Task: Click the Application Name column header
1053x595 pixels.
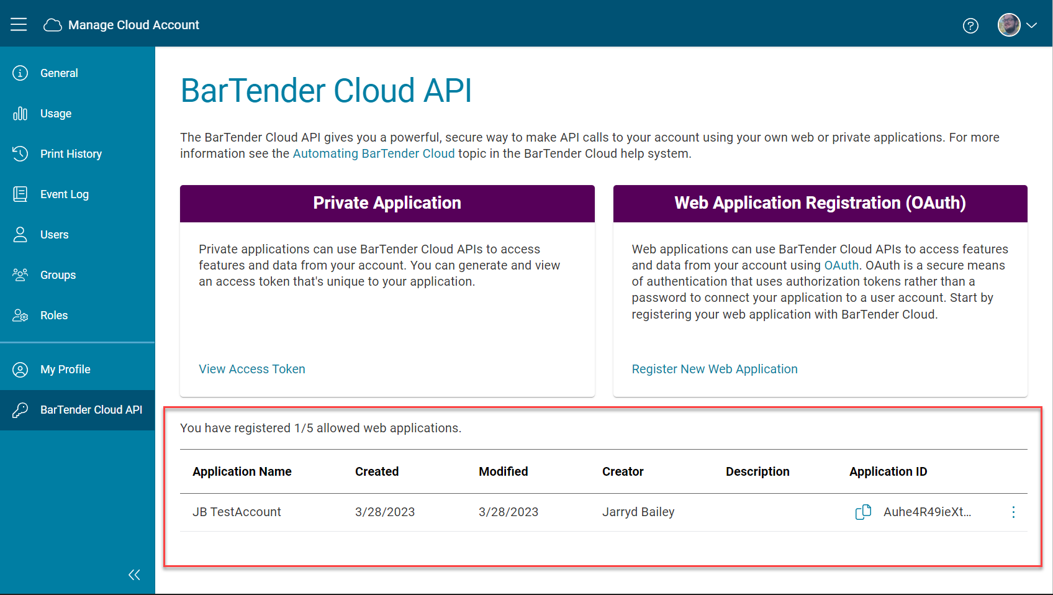Action: (242, 471)
